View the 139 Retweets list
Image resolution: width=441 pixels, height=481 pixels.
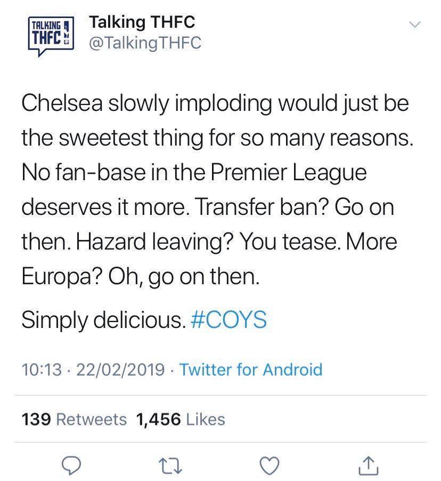pyautogui.click(x=74, y=419)
